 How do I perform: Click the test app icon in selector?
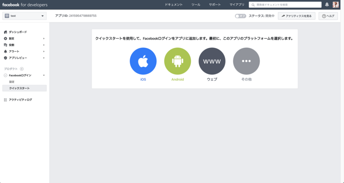click(x=7, y=16)
